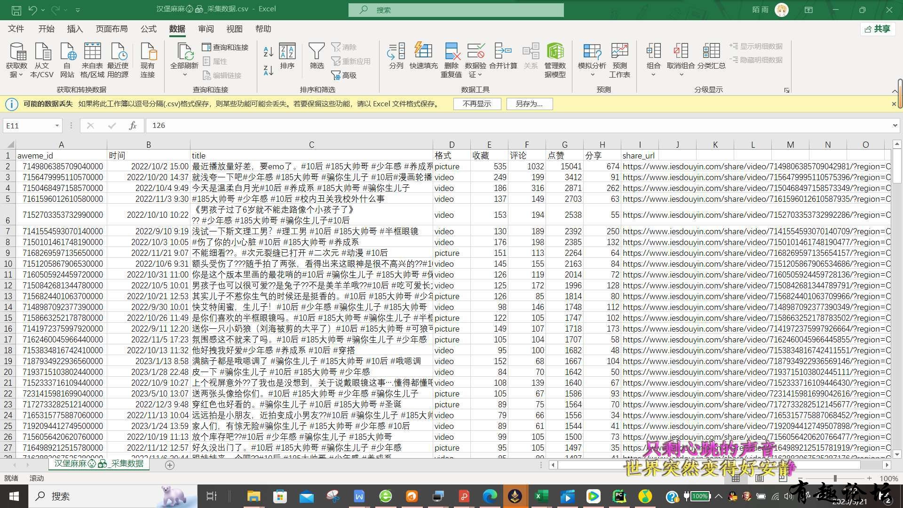The height and width of the screenshot is (508, 903).
Task: Click Excel icon in taskbar
Action: coord(541,496)
